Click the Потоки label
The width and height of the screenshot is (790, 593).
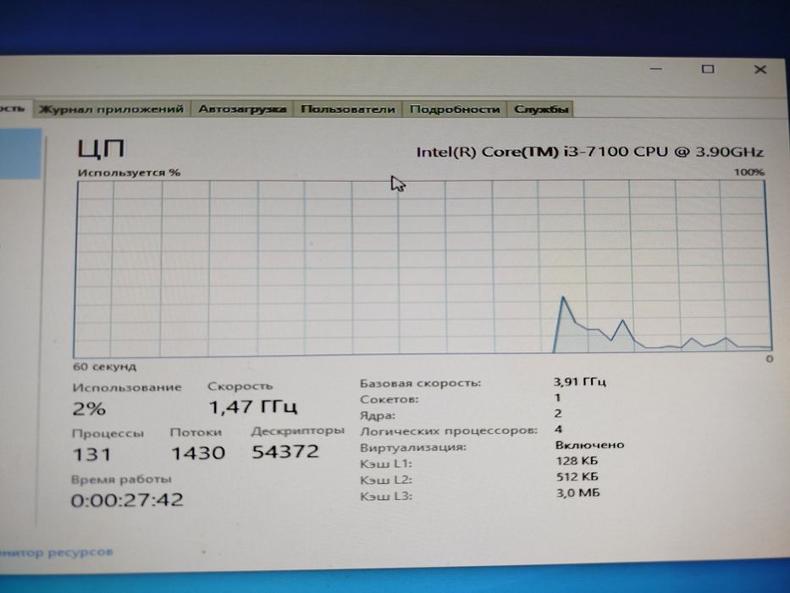(196, 433)
